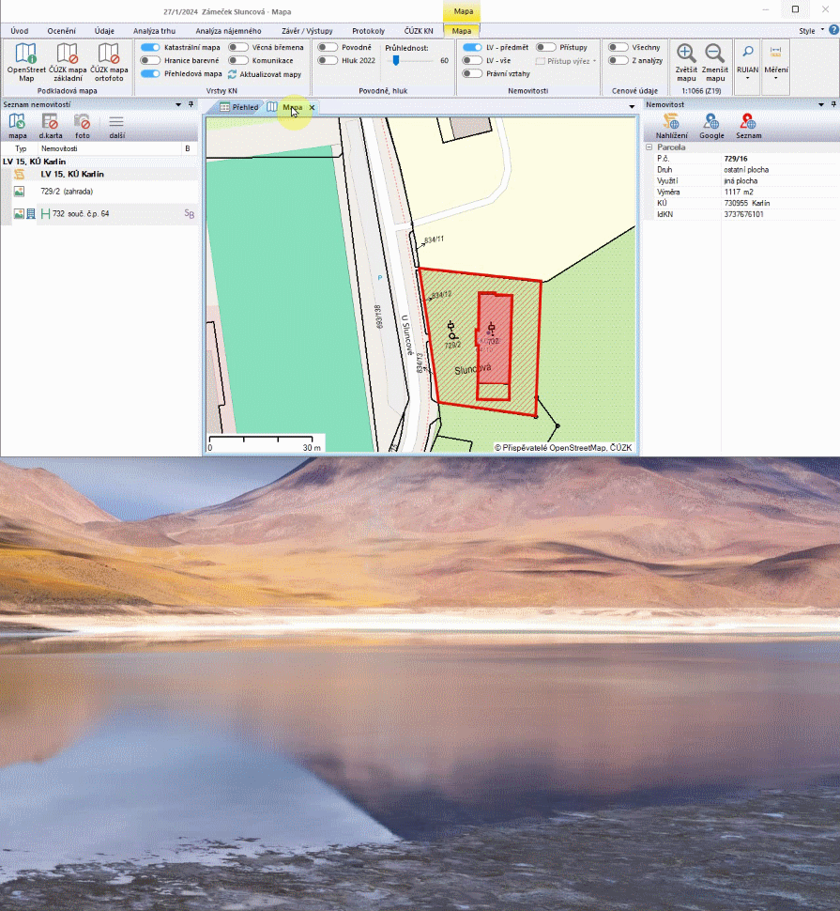This screenshot has width=840, height=911.
Task: Open the RUIAN search tool
Action: (748, 62)
